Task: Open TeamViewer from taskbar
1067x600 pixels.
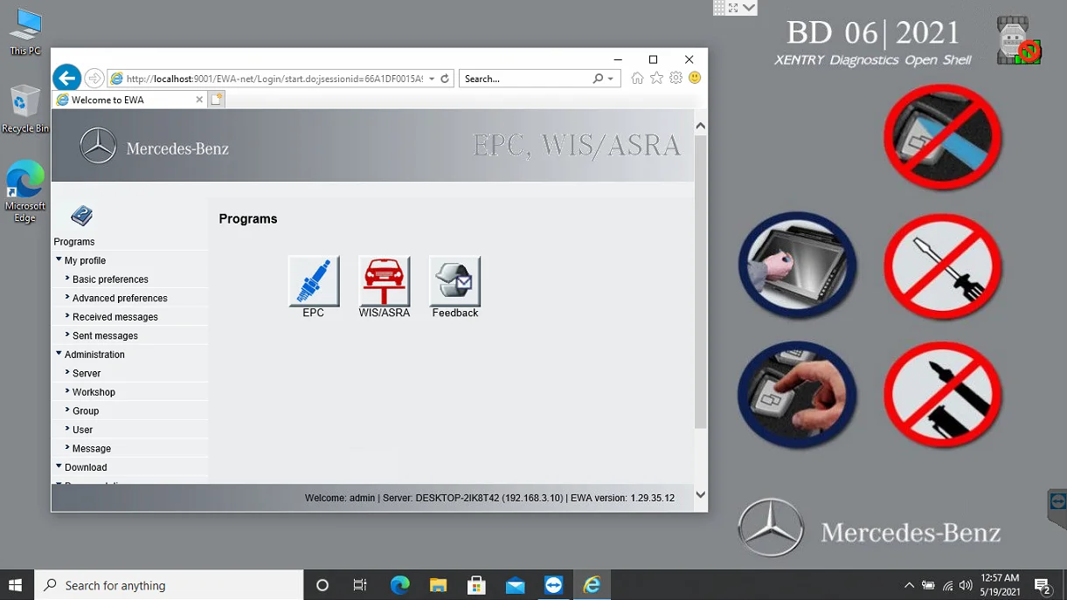Action: [553, 585]
